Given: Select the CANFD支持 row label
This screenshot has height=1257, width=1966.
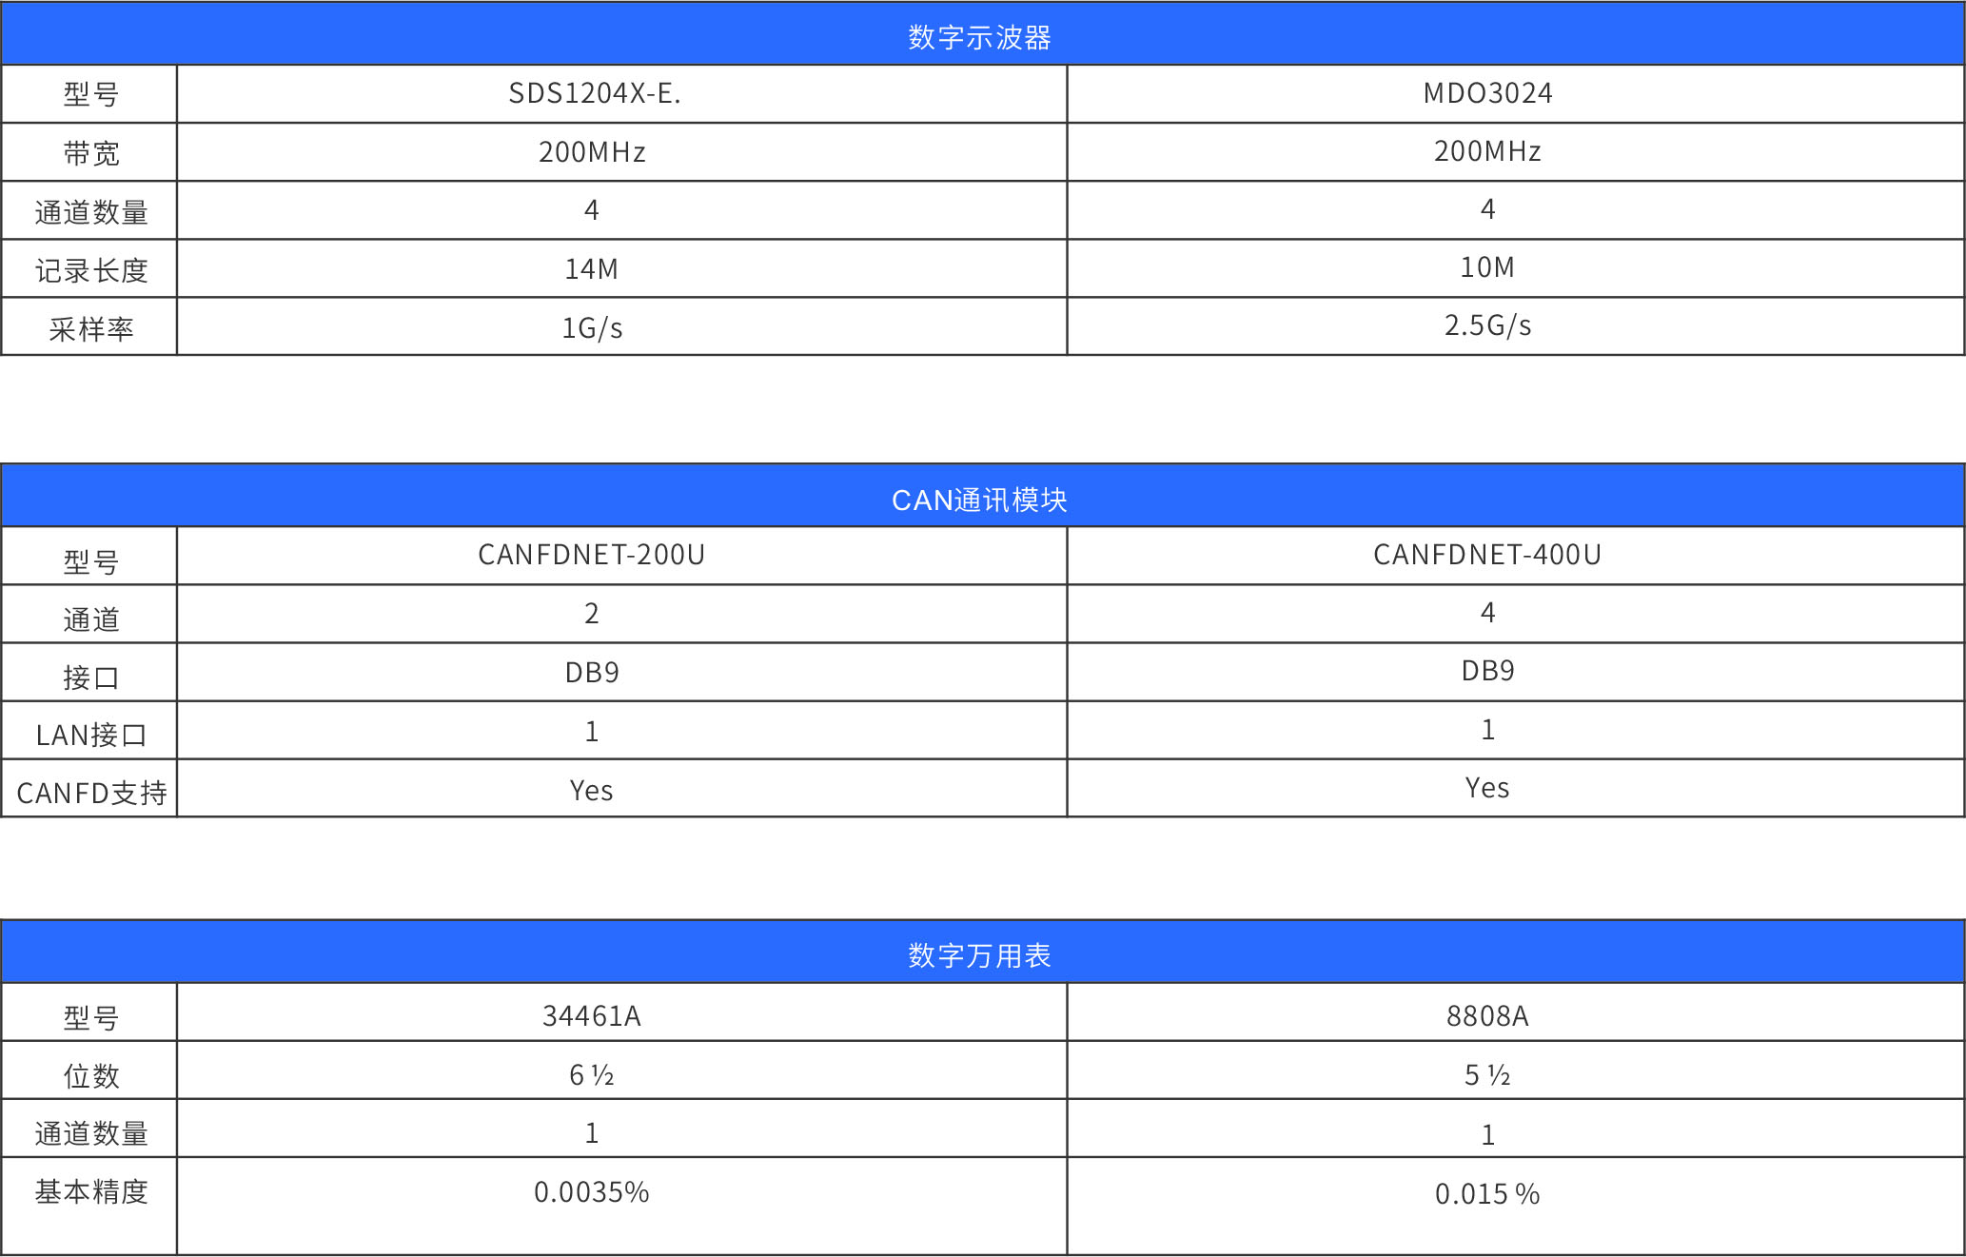Looking at the screenshot, I should (91, 793).
